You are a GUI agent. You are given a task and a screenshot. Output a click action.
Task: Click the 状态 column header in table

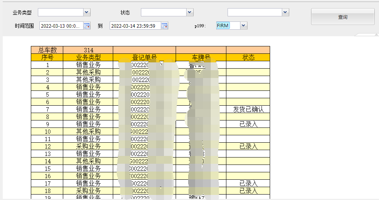click(248, 57)
